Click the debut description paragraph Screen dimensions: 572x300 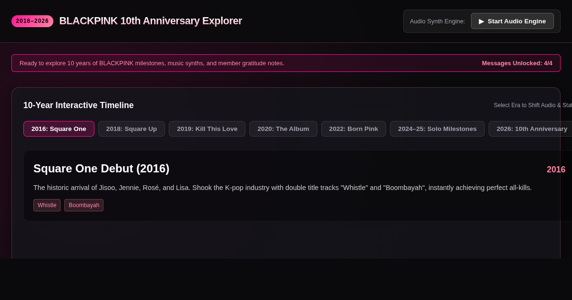(283, 188)
